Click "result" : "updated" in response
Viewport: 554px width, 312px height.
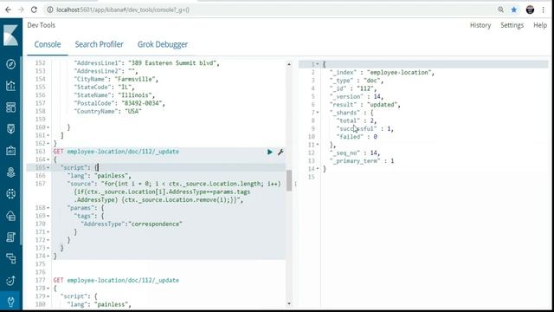pyautogui.click(x=365, y=105)
